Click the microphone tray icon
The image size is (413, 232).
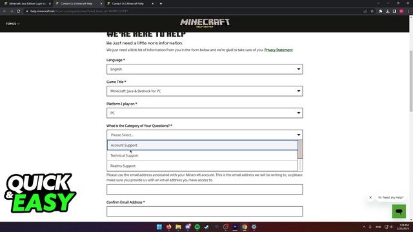tap(370, 227)
